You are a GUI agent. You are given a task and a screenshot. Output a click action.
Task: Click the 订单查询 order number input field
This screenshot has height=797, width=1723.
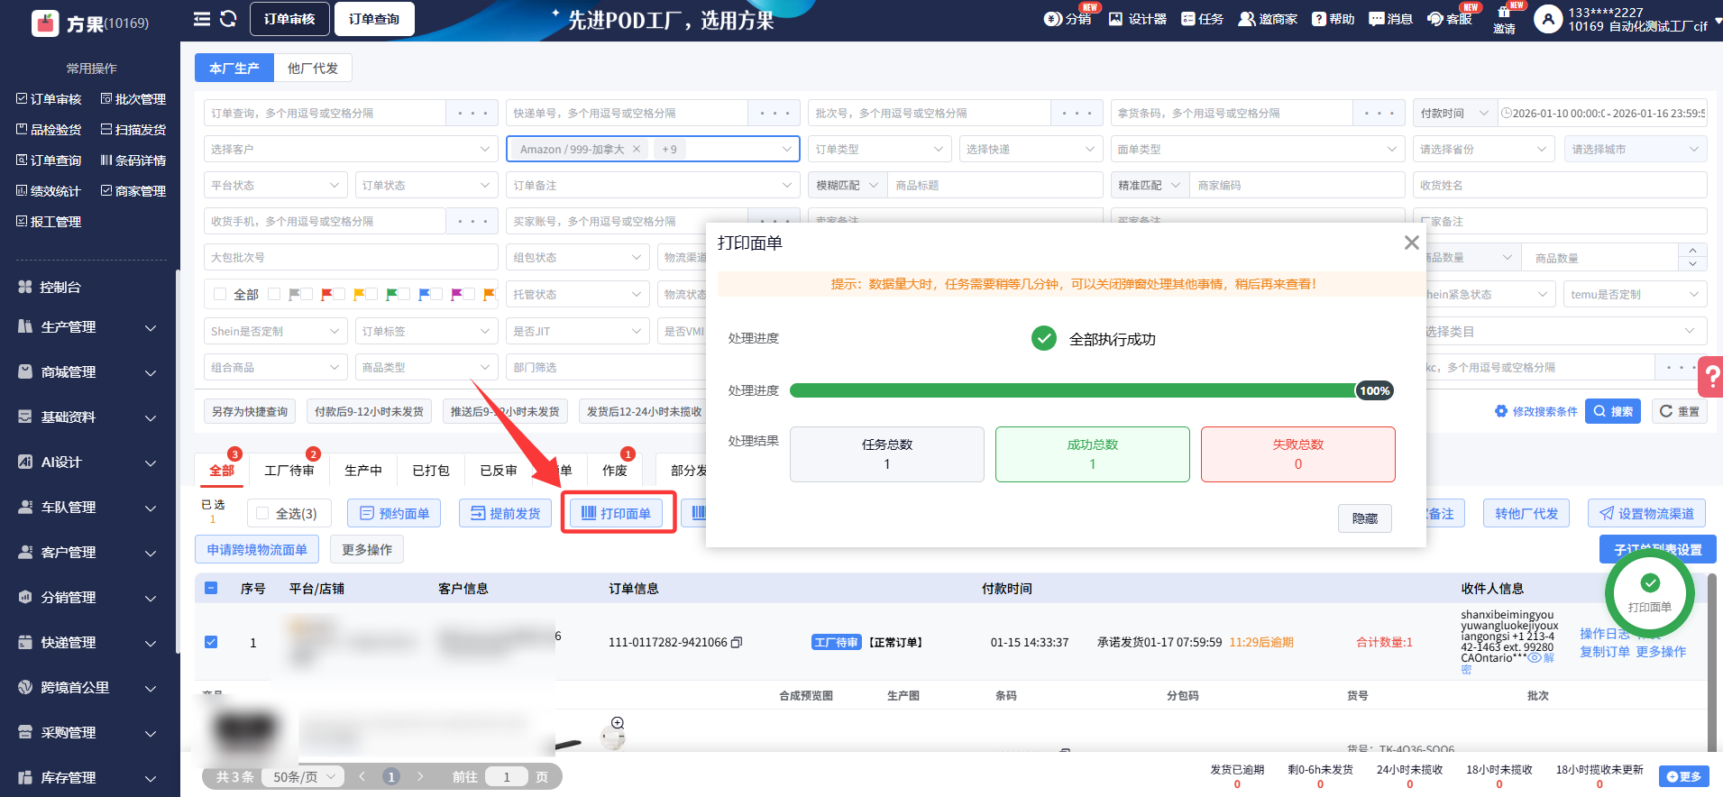click(x=325, y=113)
